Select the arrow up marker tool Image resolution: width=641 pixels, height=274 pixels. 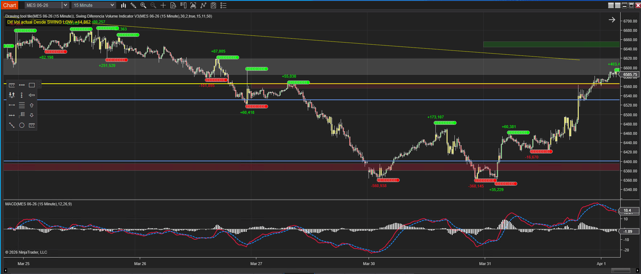pyautogui.click(x=32, y=105)
